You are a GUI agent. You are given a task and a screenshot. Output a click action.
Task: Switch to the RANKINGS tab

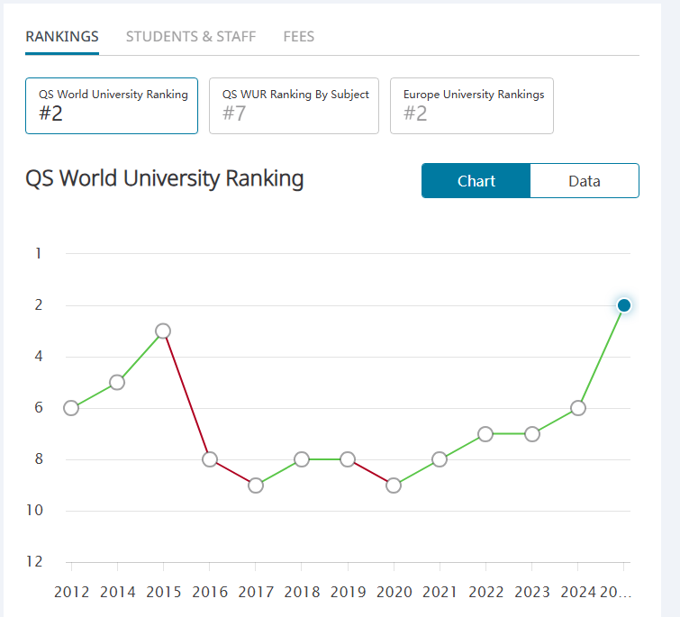(62, 36)
